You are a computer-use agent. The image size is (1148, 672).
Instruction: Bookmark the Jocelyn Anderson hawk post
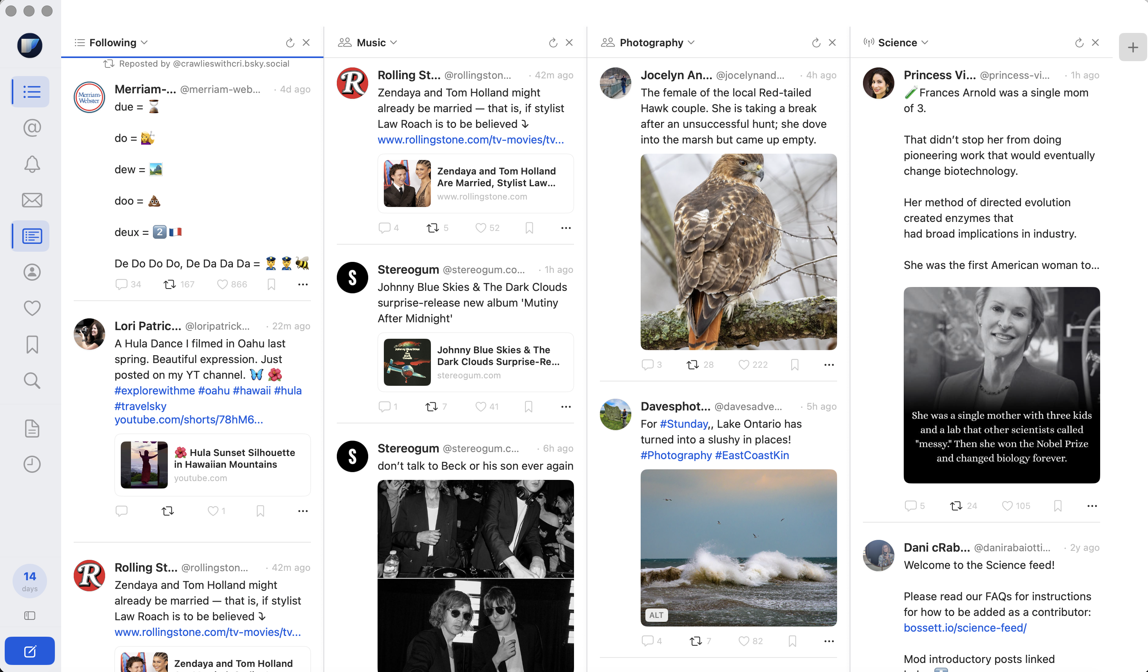pos(794,365)
